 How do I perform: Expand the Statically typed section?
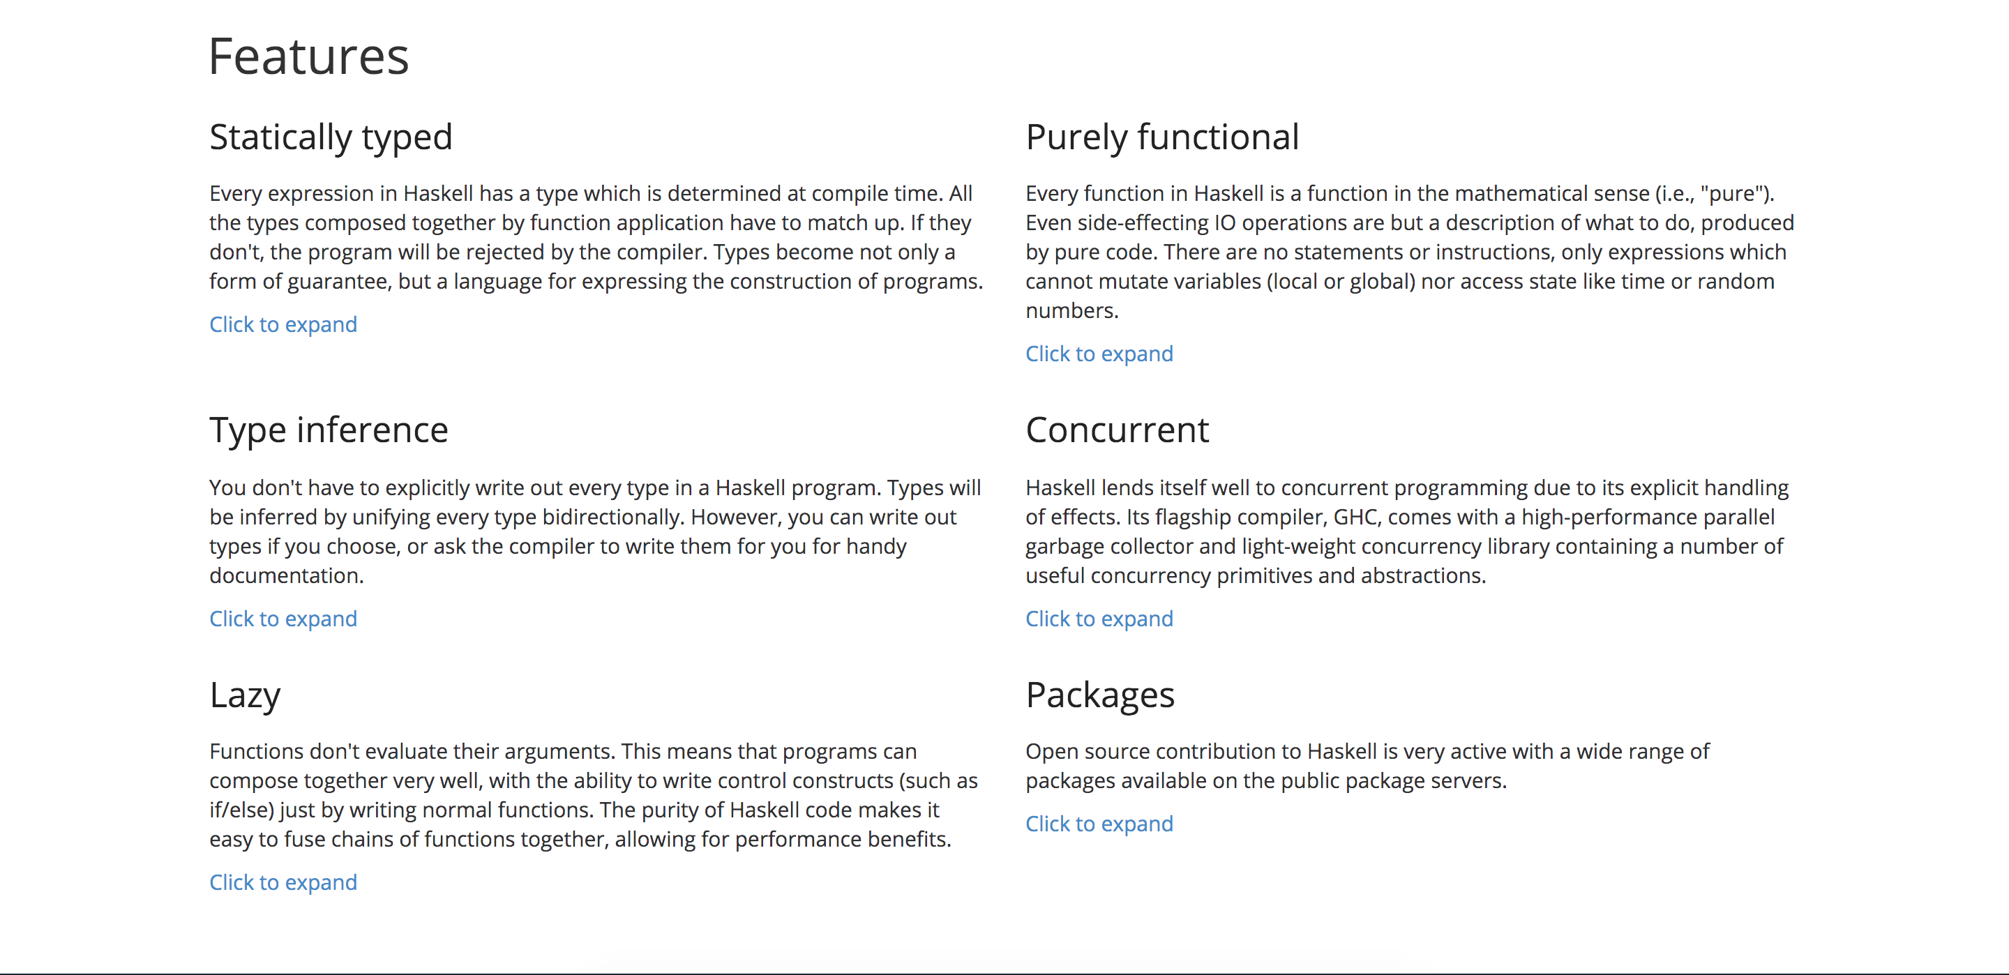coord(283,324)
